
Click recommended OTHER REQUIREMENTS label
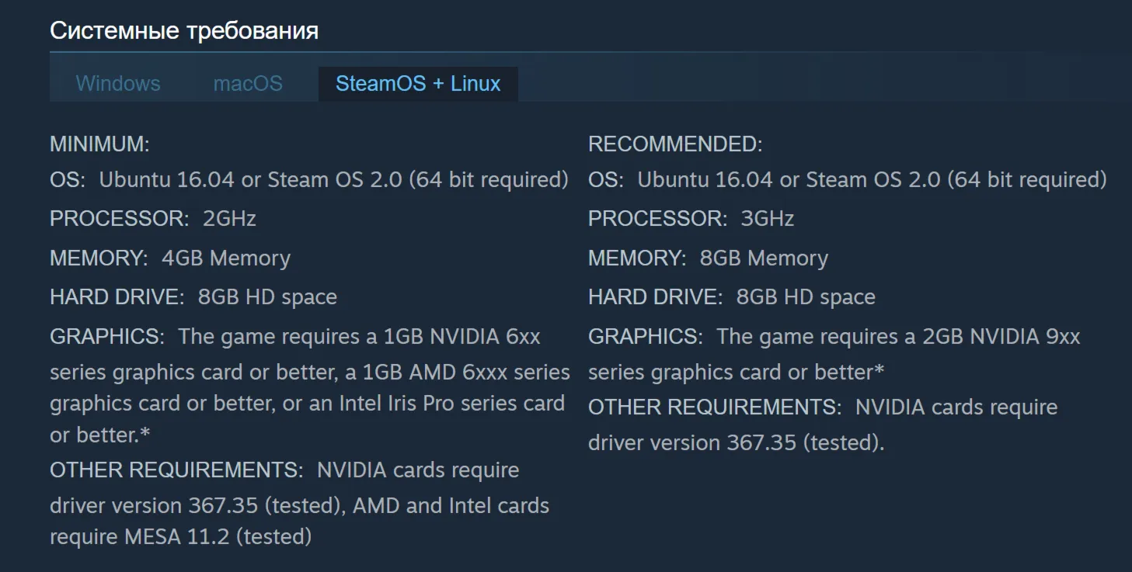coord(715,407)
